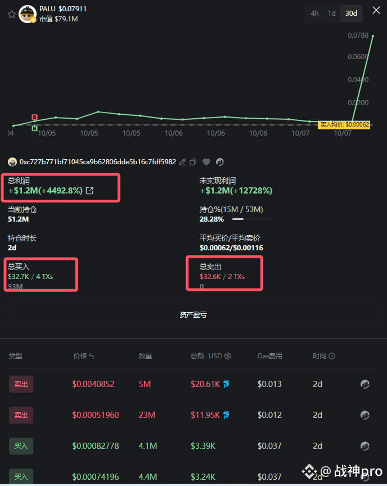Open chart icon for $20.61K sell row
The image size is (387, 486).
coord(365,384)
